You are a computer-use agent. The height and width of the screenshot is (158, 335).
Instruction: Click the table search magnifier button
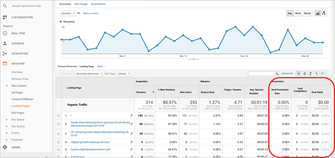click(x=277, y=74)
